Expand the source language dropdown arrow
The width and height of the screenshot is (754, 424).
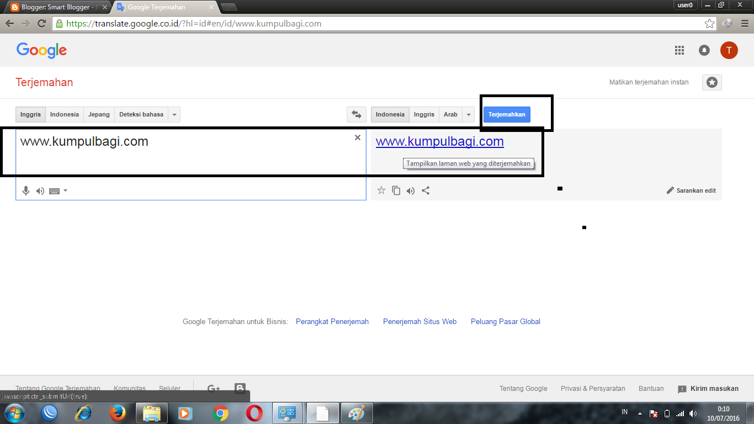pos(174,114)
